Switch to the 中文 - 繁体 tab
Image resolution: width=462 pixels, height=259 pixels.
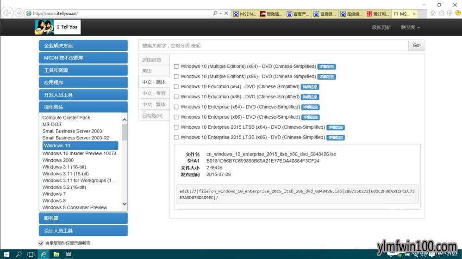(154, 104)
